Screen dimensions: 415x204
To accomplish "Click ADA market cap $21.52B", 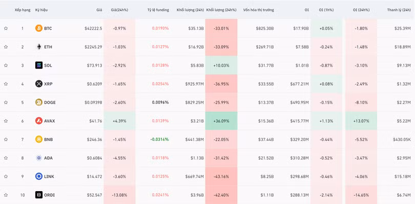I will pyautogui.click(x=266, y=158).
